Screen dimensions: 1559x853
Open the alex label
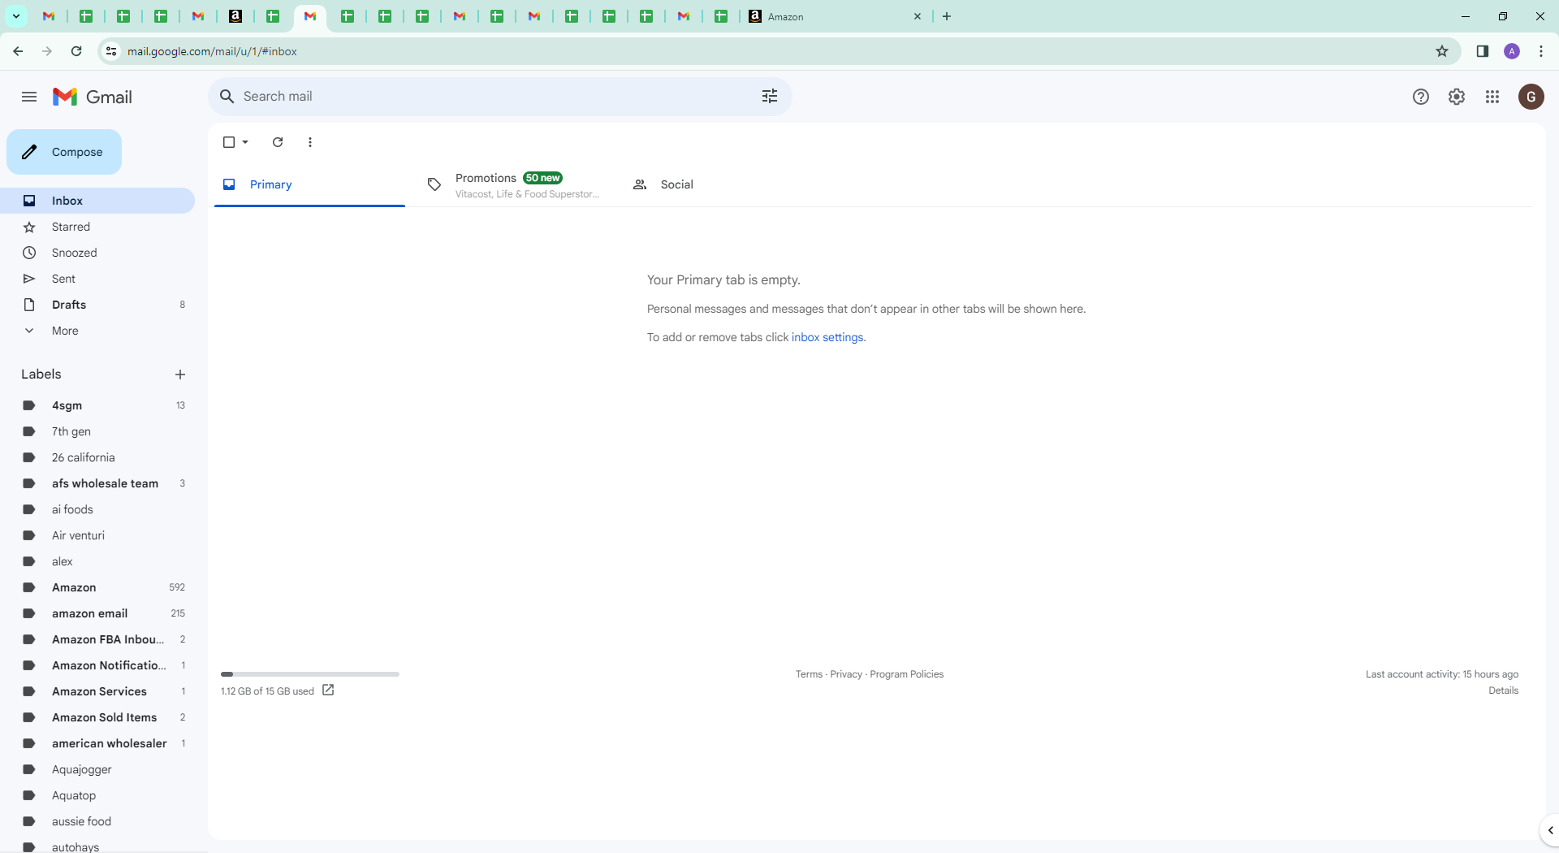pos(97,561)
